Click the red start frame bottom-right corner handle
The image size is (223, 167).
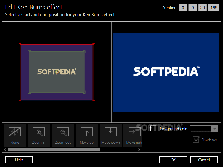(94, 99)
